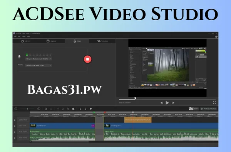The height and width of the screenshot is (152, 231).
Task: Click the 00:02:00:00 ruler mark
Action: click(x=167, y=114)
